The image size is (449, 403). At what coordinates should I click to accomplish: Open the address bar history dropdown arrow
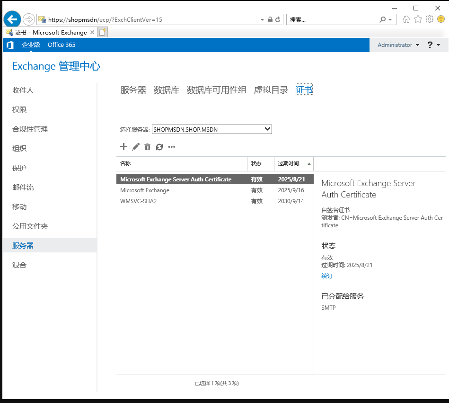pos(262,20)
